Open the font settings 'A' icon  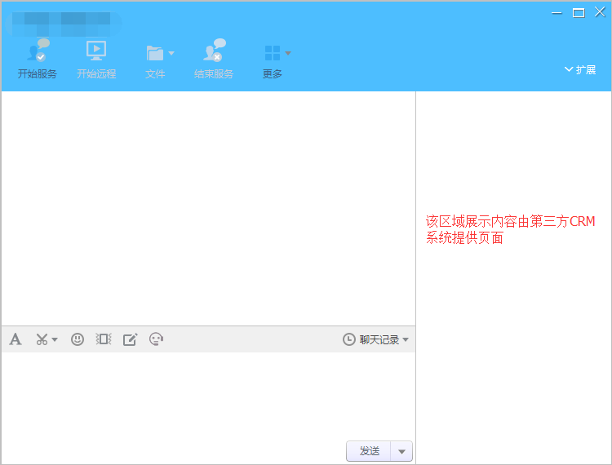16,339
